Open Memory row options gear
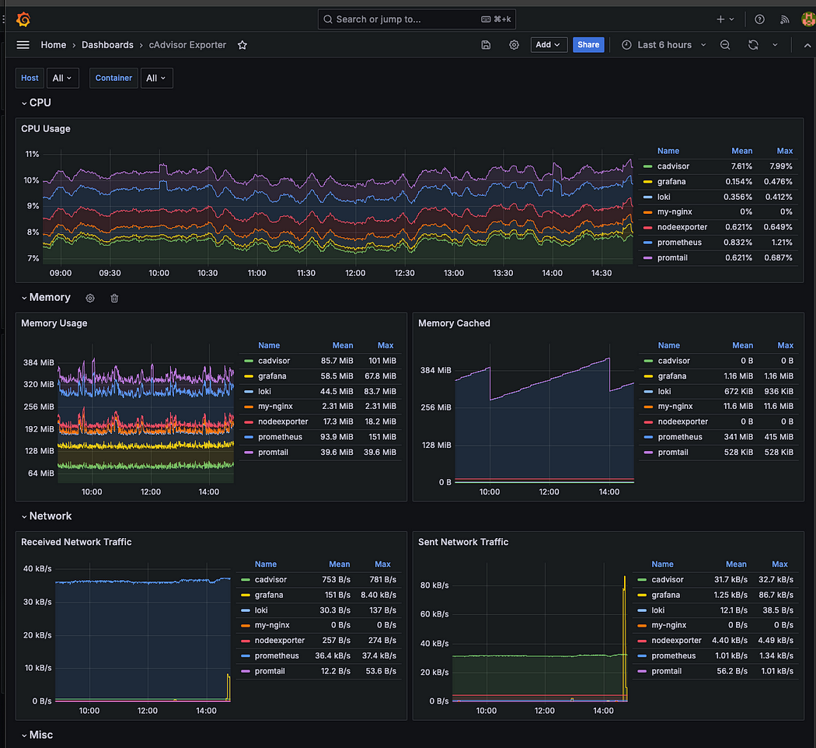This screenshot has height=748, width=816. (90, 299)
